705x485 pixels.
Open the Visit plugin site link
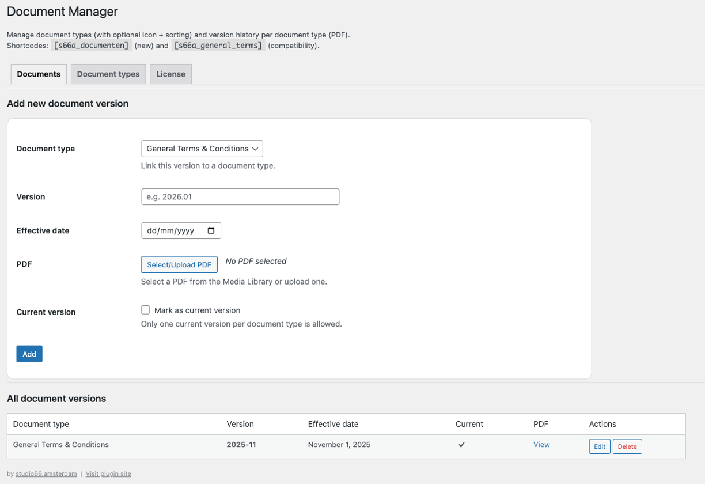(108, 473)
